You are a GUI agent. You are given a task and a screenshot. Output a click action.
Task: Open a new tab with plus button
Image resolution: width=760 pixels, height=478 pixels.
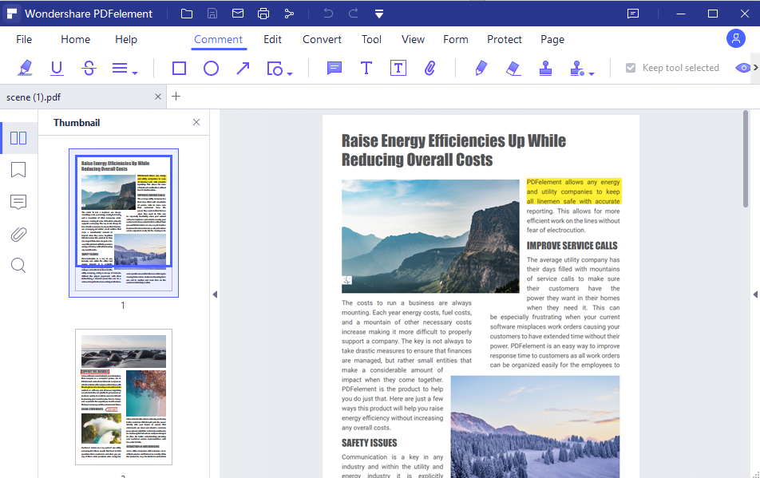pyautogui.click(x=176, y=97)
